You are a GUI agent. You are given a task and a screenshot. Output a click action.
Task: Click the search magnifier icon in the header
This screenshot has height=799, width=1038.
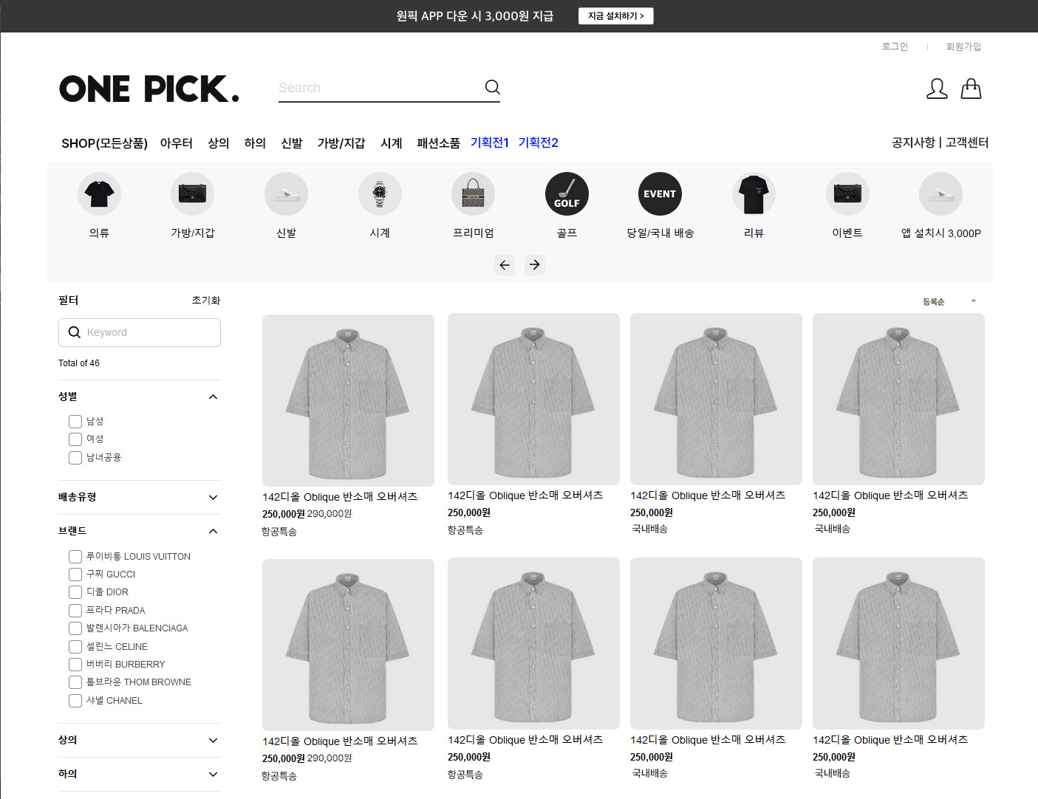pos(492,87)
